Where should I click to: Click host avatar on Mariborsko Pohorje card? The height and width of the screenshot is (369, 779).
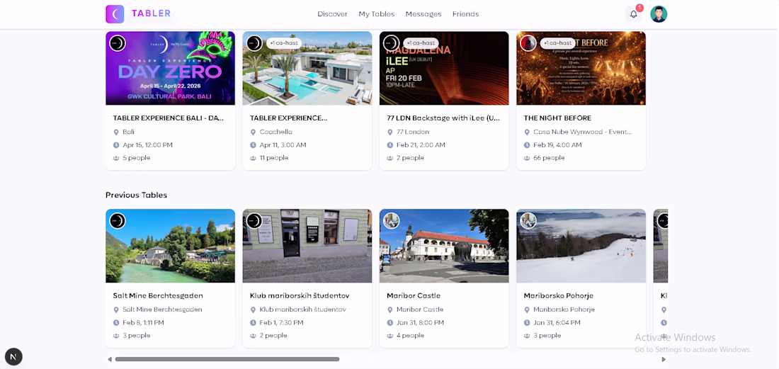click(x=528, y=220)
